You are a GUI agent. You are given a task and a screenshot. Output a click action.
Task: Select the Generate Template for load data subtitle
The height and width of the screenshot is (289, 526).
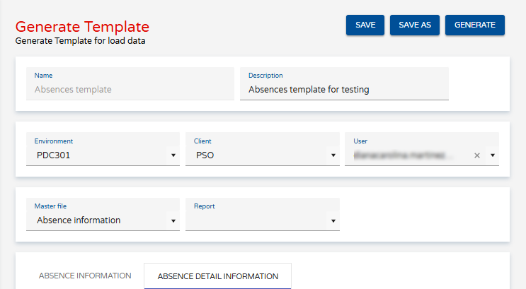(x=80, y=41)
